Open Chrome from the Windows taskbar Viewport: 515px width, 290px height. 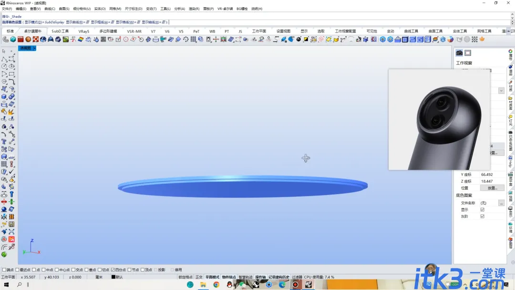tap(216, 285)
